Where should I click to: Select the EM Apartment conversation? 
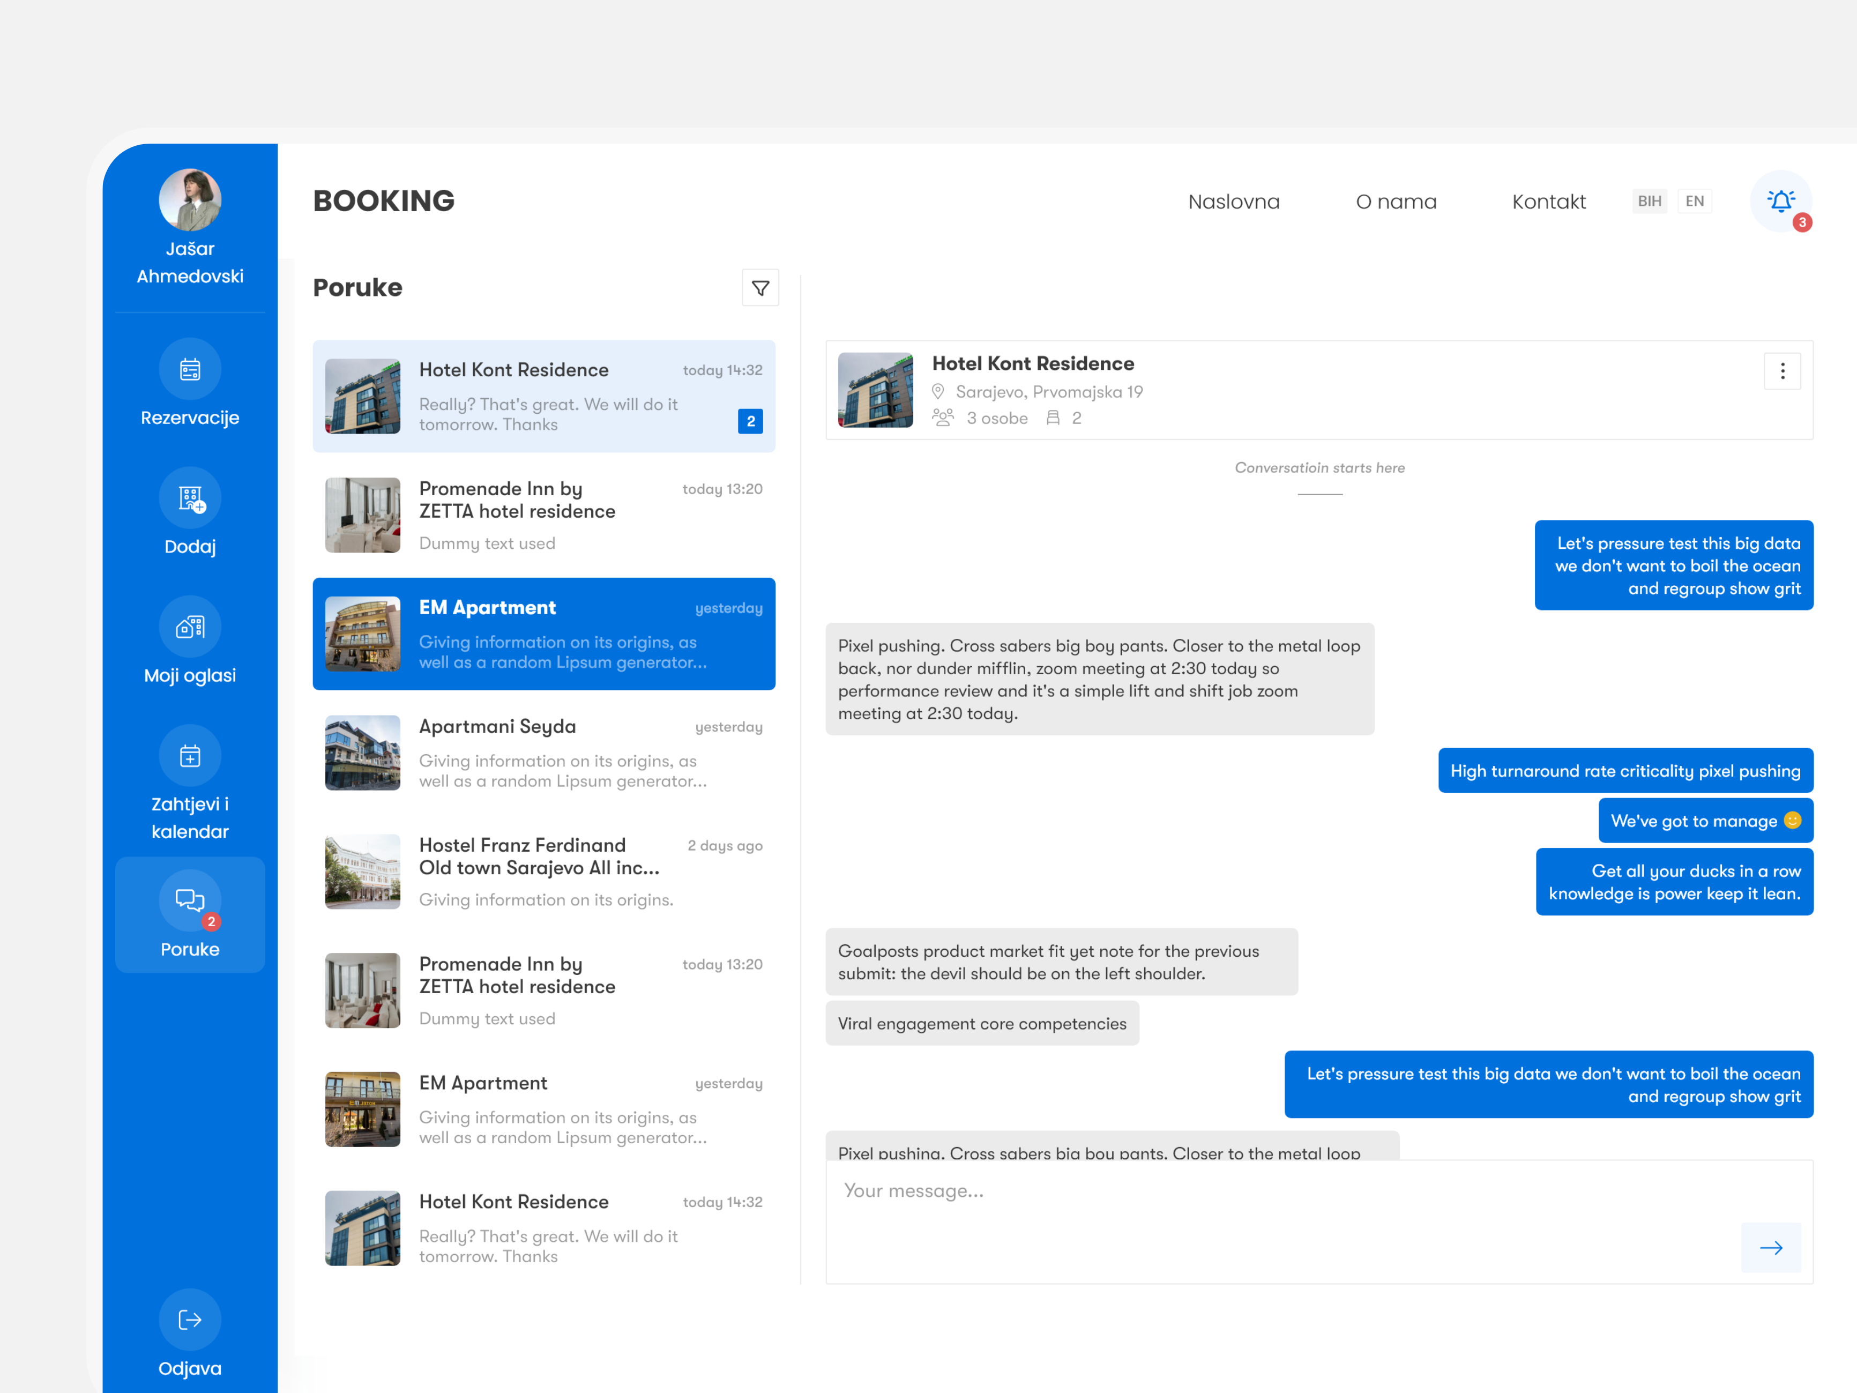point(543,634)
